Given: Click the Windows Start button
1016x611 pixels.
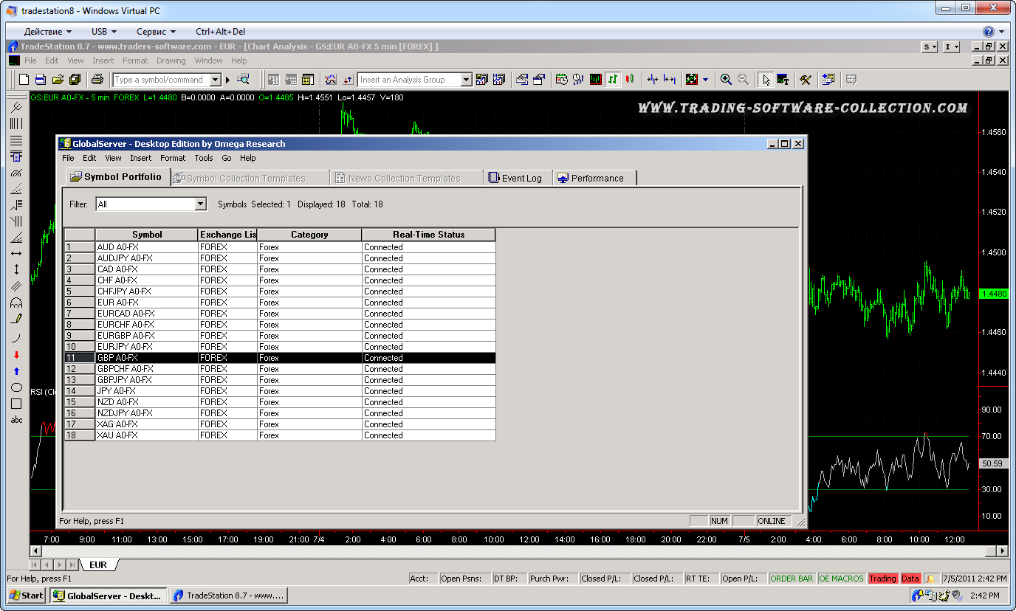Looking at the screenshot, I should 27,596.
